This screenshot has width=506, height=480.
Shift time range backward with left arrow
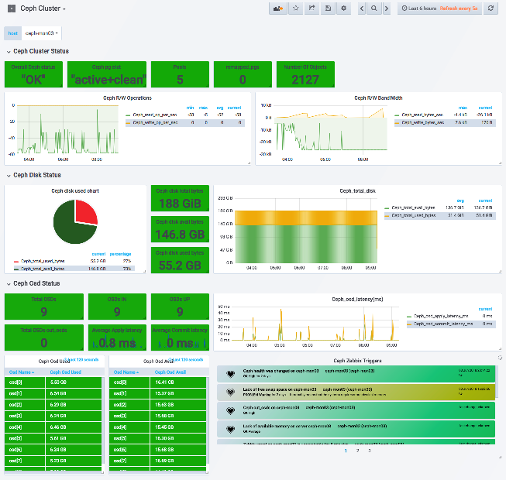point(362,9)
